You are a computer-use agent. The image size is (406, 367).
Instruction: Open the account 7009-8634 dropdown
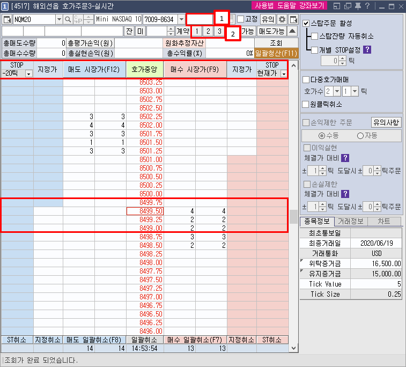pyautogui.click(x=181, y=19)
